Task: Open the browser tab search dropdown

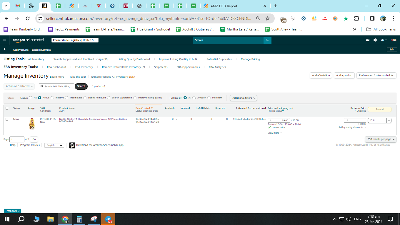Action: pyautogui.click(x=6, y=6)
